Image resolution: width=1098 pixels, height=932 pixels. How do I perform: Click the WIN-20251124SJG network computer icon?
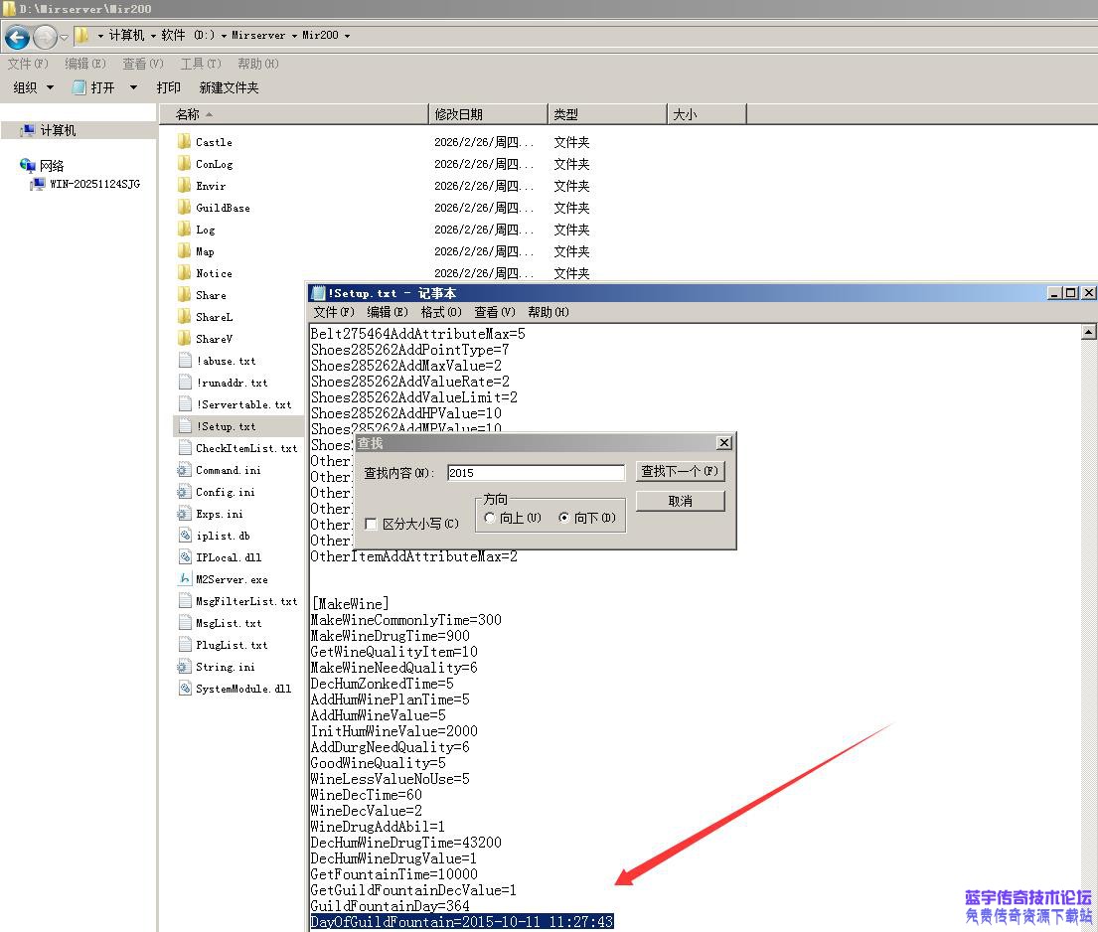coord(38,185)
